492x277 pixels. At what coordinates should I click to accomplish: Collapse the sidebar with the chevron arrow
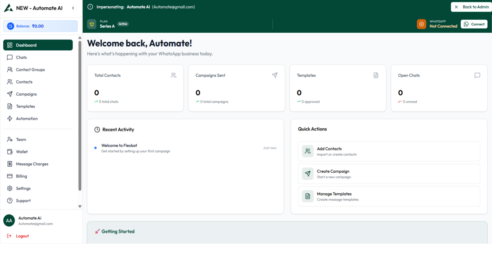point(73,8)
